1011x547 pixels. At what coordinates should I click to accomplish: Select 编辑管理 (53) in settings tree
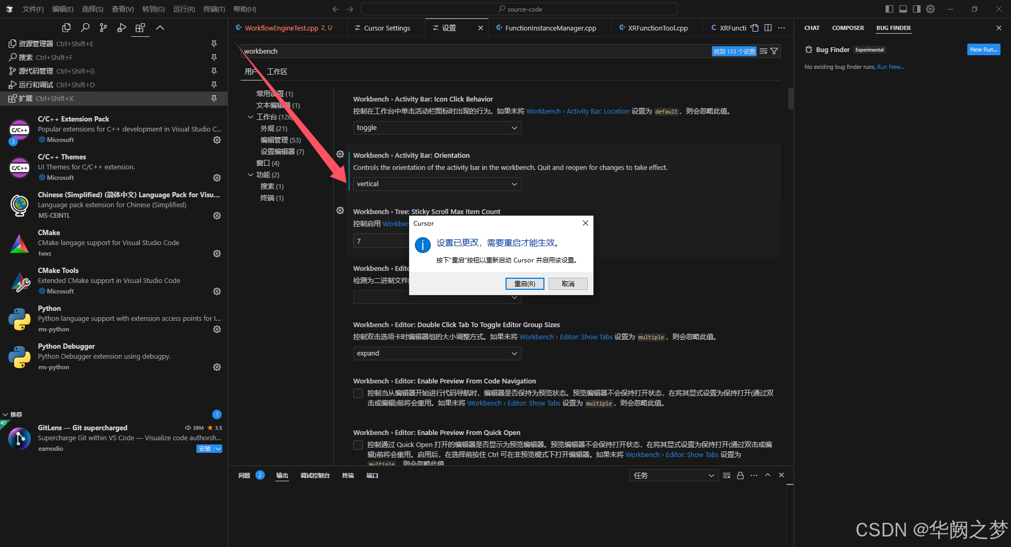[x=281, y=140]
